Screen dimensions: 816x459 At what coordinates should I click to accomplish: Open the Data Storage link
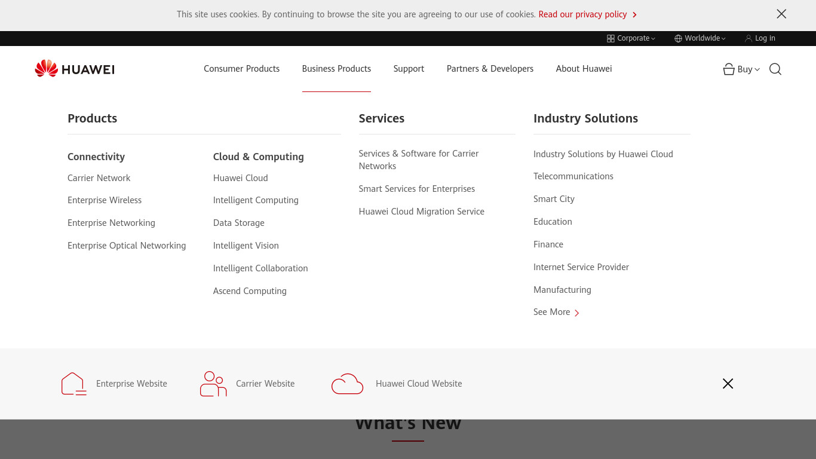(238, 223)
